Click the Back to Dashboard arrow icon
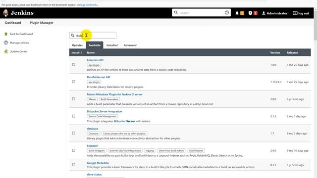This screenshot has width=317, height=178. (x=6, y=34)
